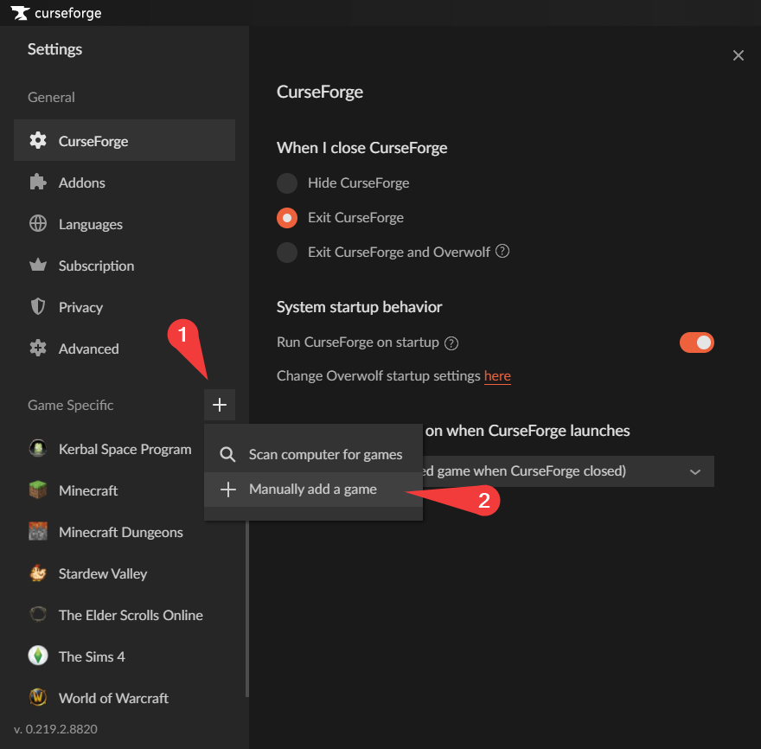Click the 'Game Specific' section label
The height and width of the screenshot is (749, 761).
pyautogui.click(x=70, y=405)
